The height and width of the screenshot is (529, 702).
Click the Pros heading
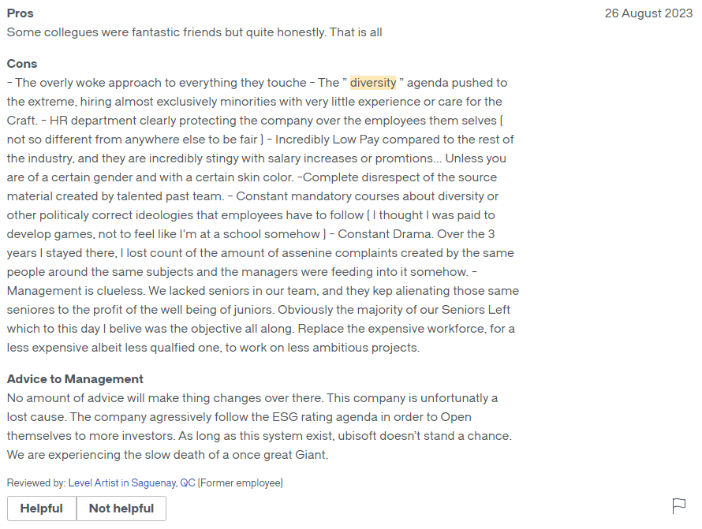point(21,13)
